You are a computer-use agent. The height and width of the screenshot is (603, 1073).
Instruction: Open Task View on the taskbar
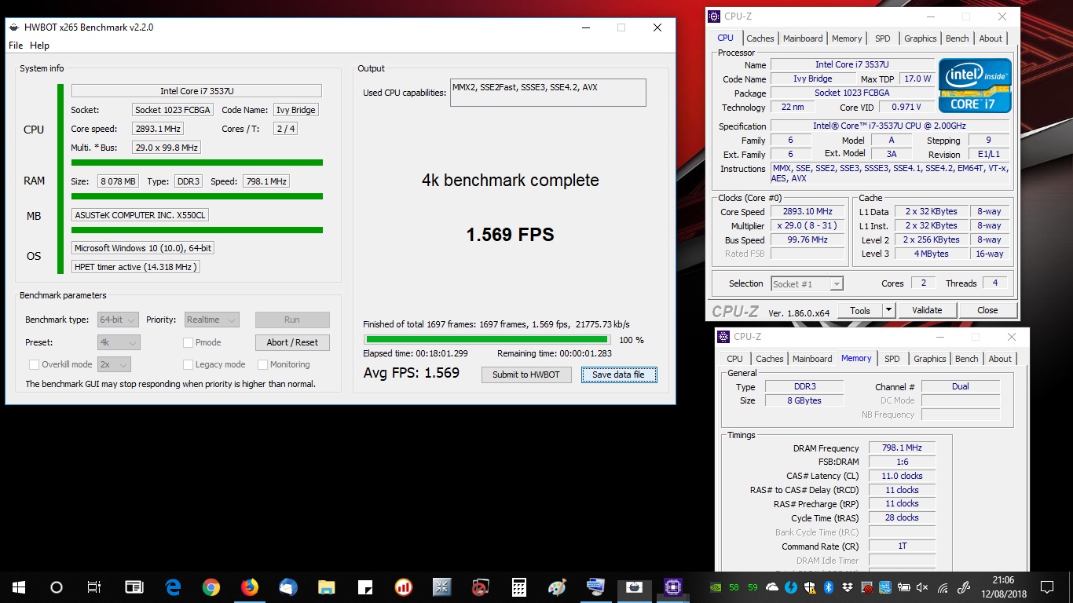(94, 587)
